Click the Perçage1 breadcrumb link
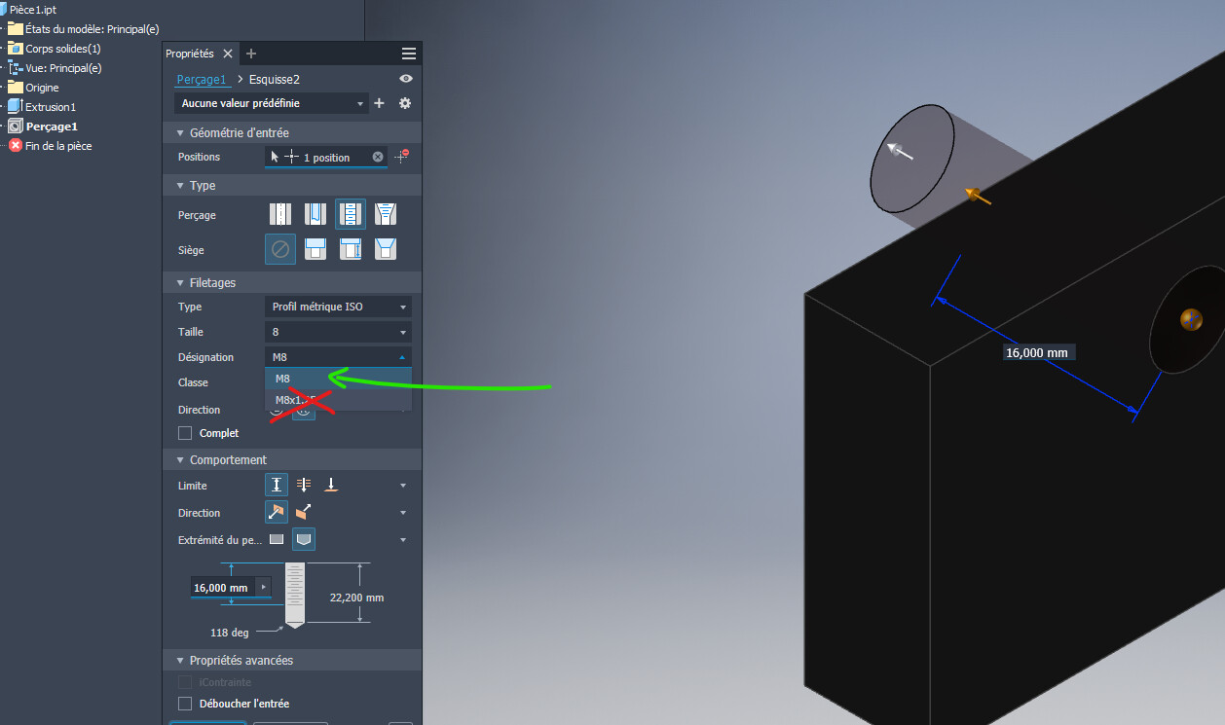 tap(201, 79)
